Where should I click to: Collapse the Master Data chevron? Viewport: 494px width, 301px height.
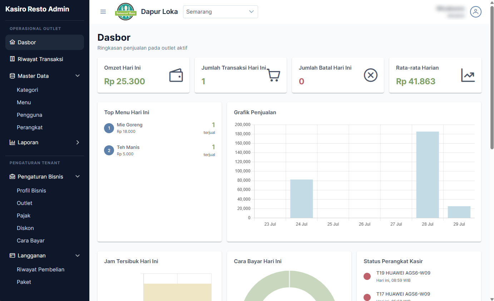coord(78,76)
